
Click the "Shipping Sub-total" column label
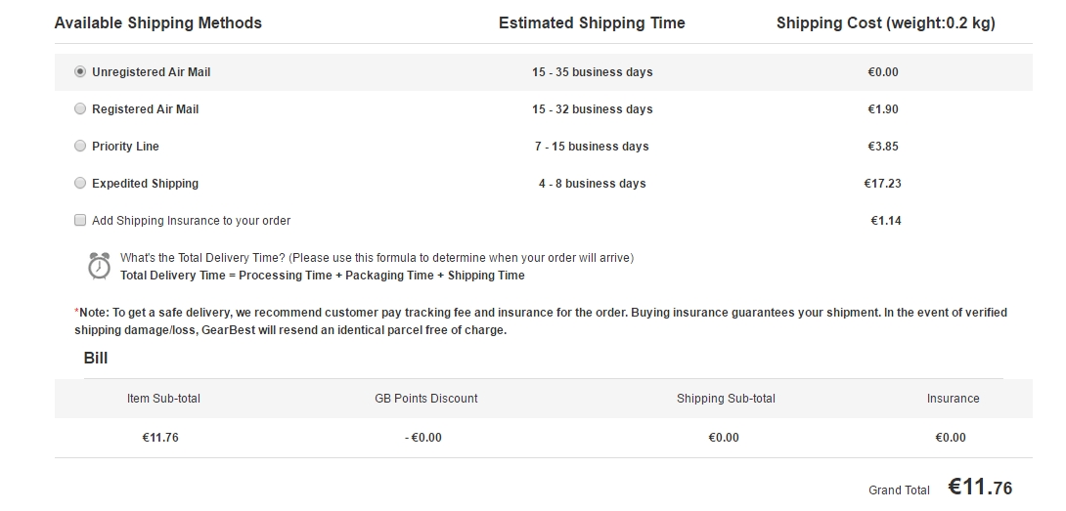coord(726,399)
